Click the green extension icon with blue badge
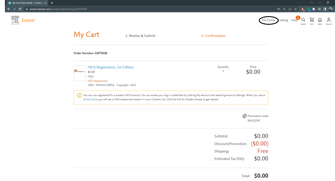 click(x=308, y=9)
